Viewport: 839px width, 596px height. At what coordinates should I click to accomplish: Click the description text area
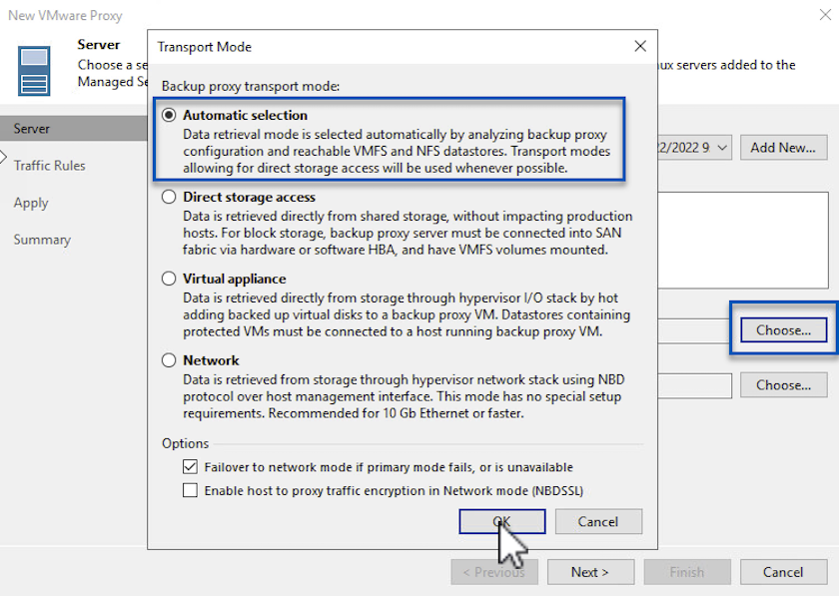pyautogui.click(x=743, y=241)
